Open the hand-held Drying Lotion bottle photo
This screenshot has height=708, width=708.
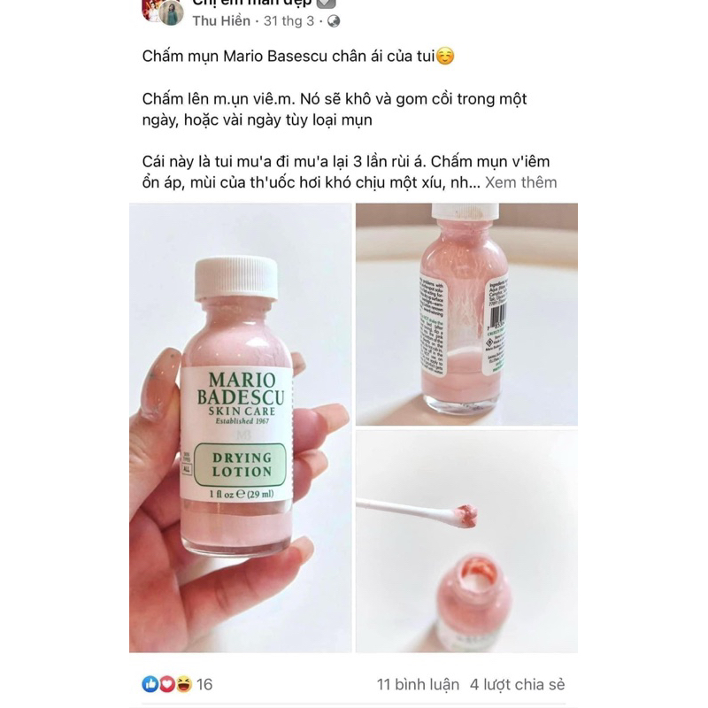[240, 427]
